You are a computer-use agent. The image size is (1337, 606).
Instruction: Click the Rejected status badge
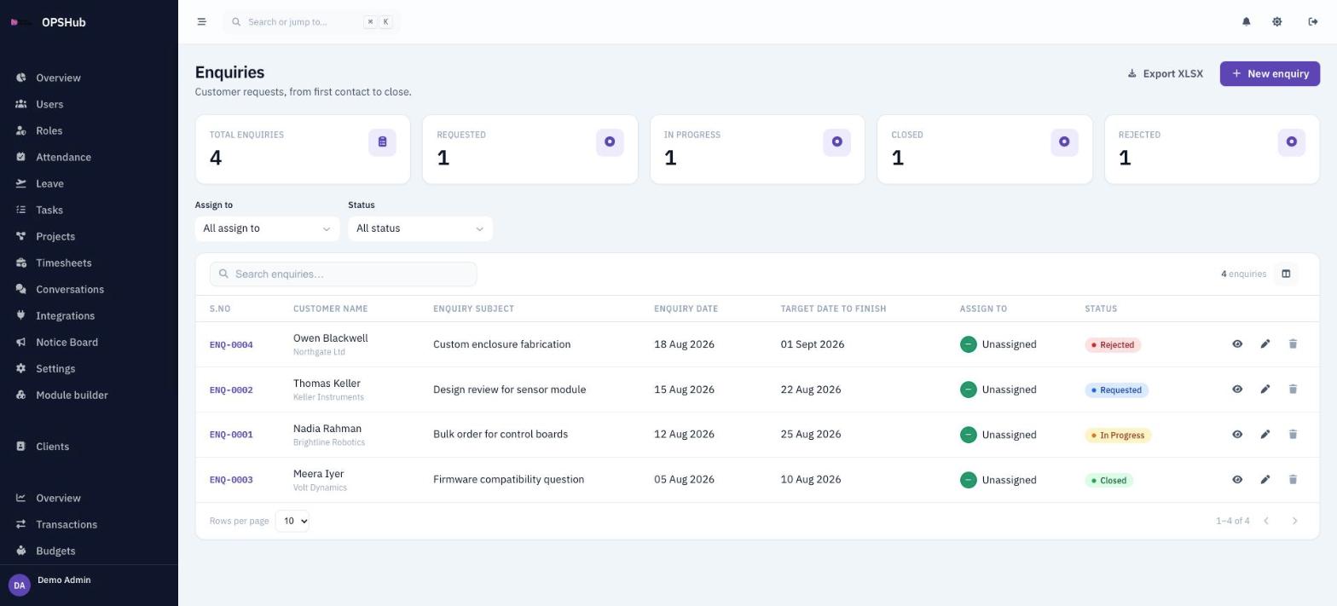1113,345
